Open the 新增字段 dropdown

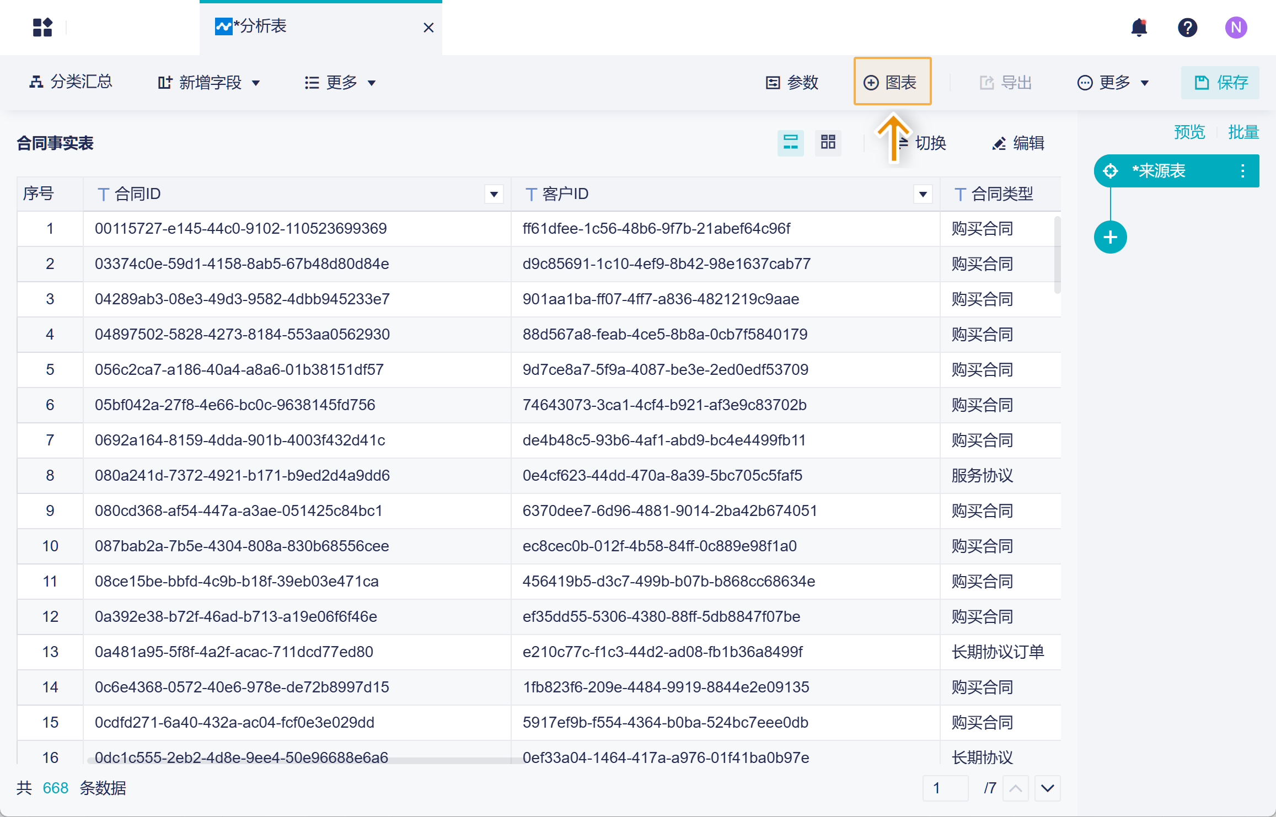pos(209,83)
